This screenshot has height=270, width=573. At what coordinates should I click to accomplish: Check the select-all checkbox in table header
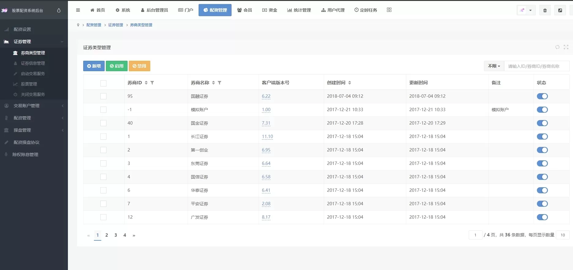coord(103,83)
